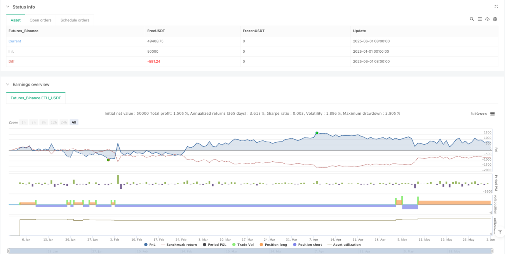Image resolution: width=505 pixels, height=254 pixels.
Task: Click the chart navigator range slider bar
Action: click(x=251, y=251)
